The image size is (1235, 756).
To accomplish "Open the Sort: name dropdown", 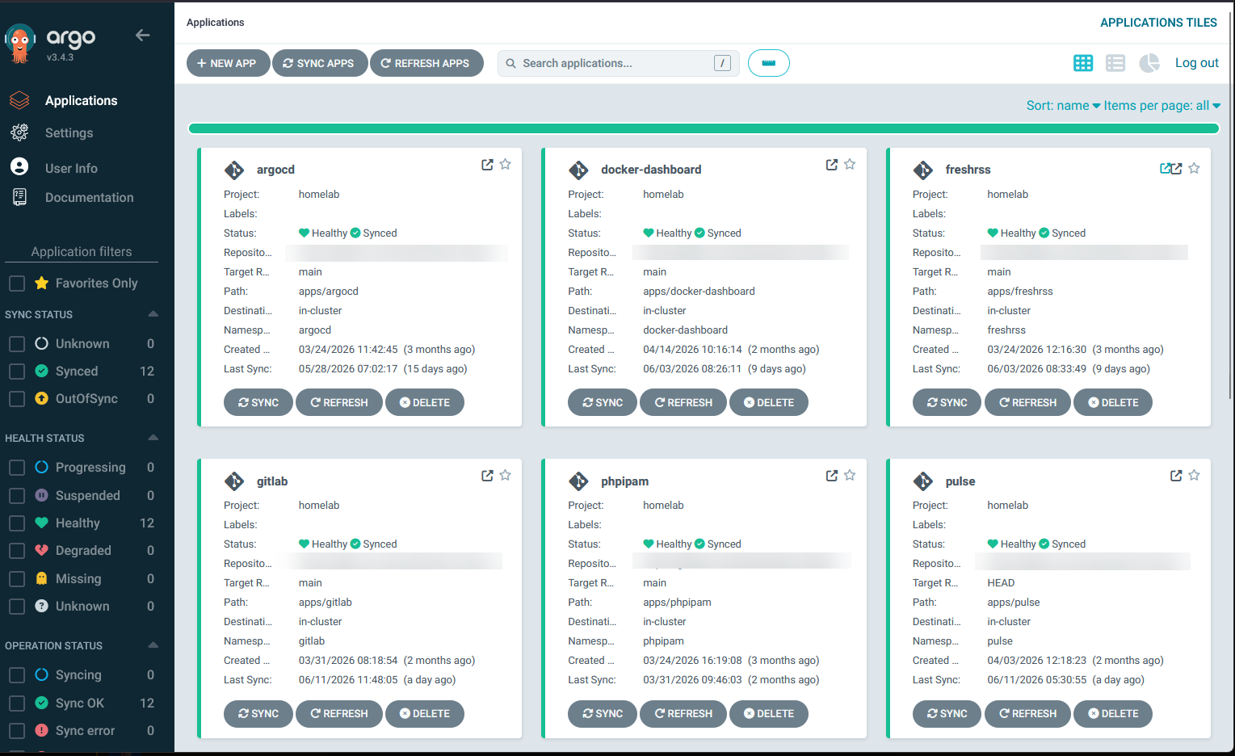I will click(1063, 106).
